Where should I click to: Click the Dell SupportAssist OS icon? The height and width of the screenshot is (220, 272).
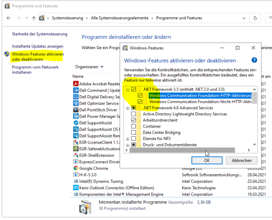point(75,129)
